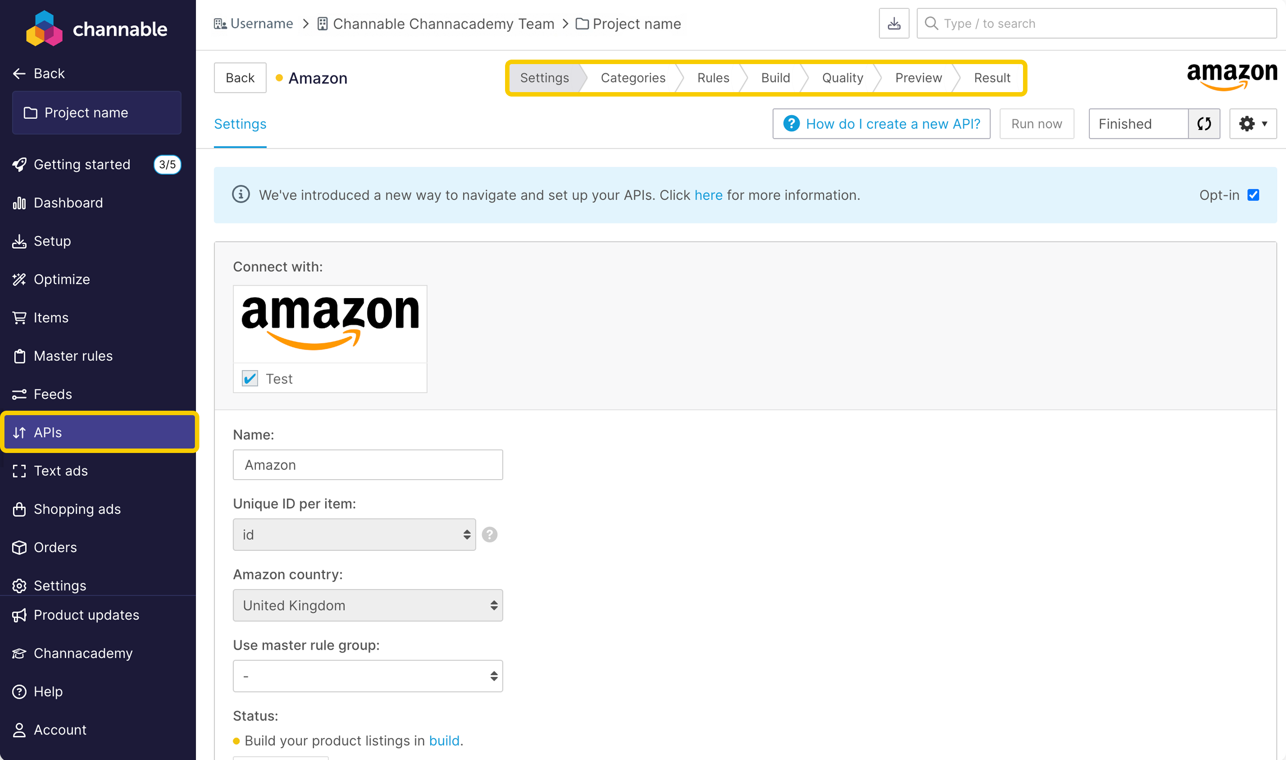
Task: Select the Amazon connection logo thumbnail
Action: pos(330,324)
